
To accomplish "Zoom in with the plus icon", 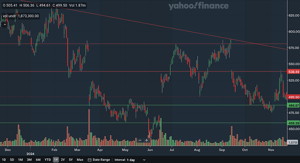I will 147,140.
